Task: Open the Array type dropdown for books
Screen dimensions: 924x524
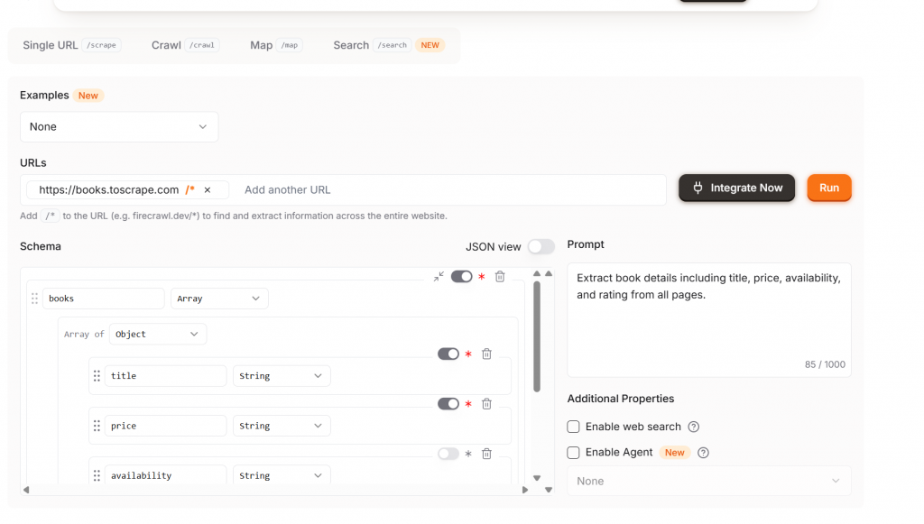Action: click(x=219, y=298)
